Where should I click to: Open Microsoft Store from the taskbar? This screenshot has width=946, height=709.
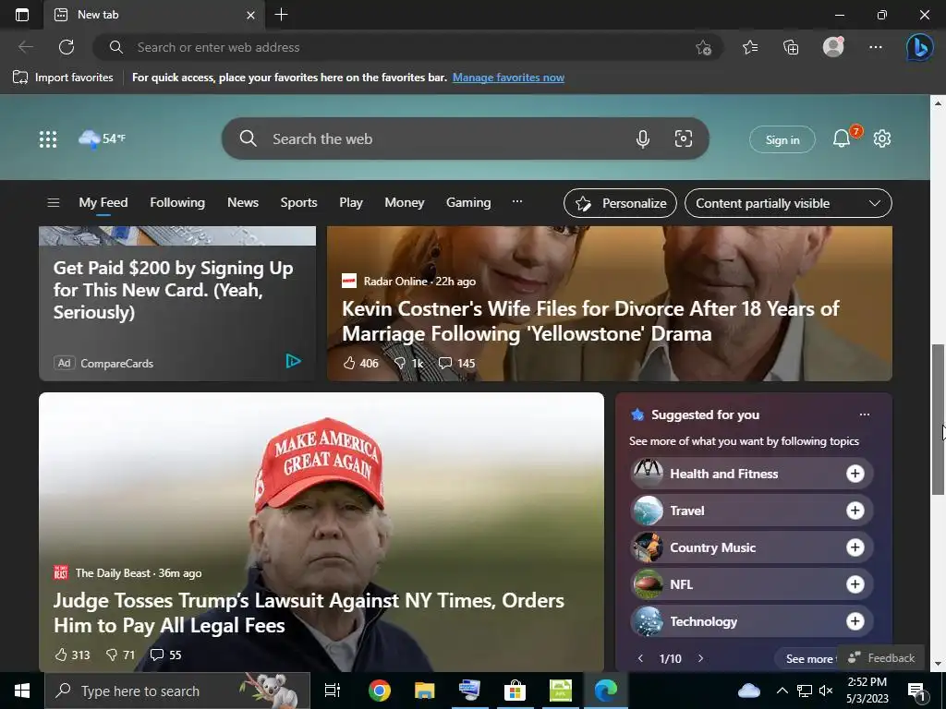(x=515, y=691)
